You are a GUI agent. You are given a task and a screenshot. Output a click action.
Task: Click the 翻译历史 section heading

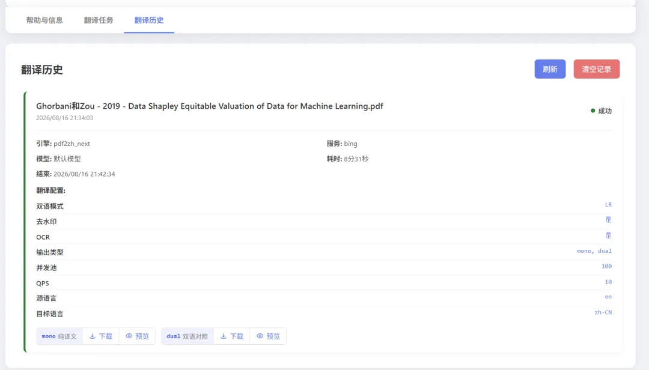42,70
